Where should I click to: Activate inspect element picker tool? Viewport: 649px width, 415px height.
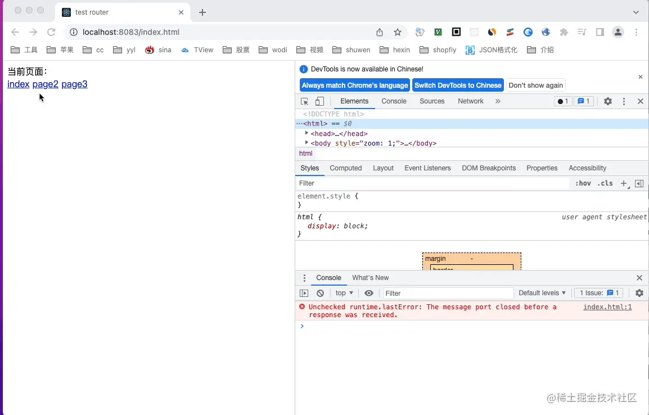[x=305, y=101]
